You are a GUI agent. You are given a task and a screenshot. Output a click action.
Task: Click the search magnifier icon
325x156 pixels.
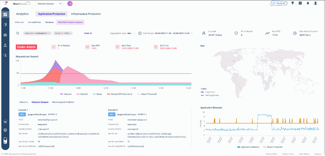(x=18, y=33)
